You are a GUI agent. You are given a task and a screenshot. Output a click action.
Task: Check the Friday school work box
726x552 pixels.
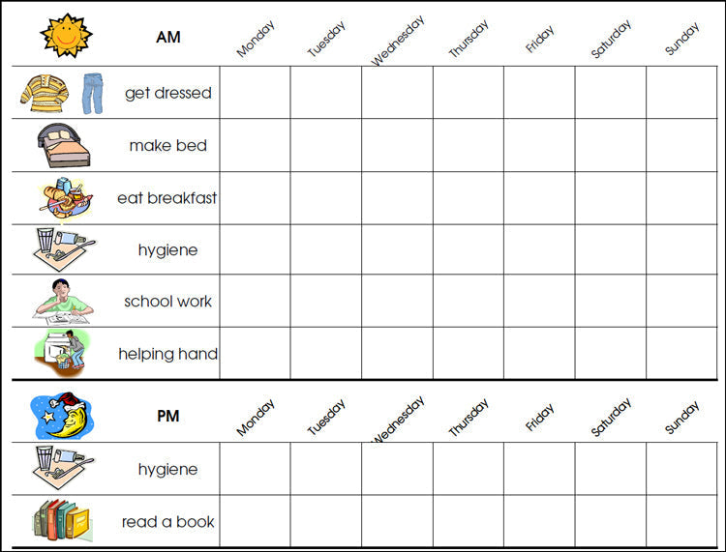click(539, 301)
